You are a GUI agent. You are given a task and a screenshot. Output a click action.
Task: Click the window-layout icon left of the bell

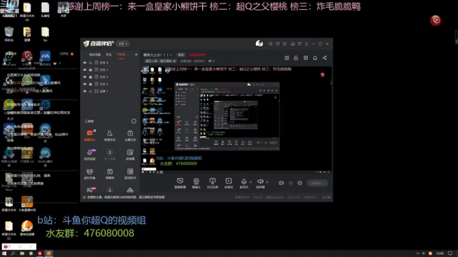[306, 58]
